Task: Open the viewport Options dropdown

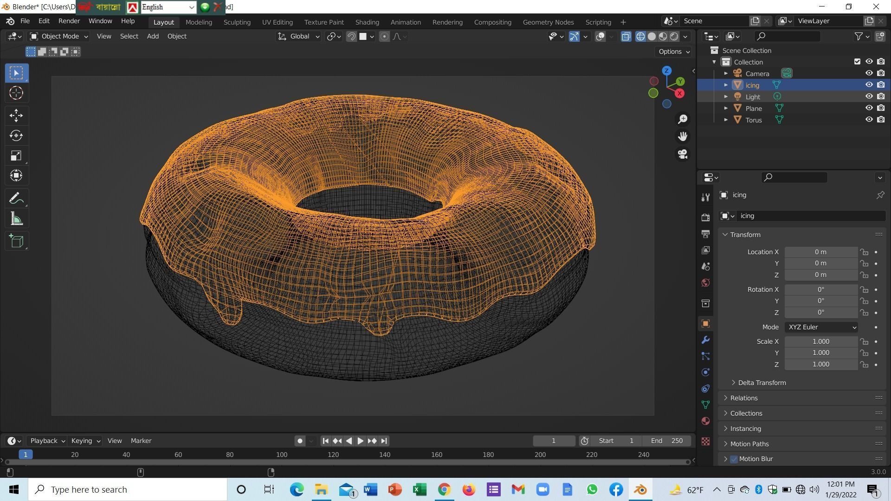Action: 674,51
